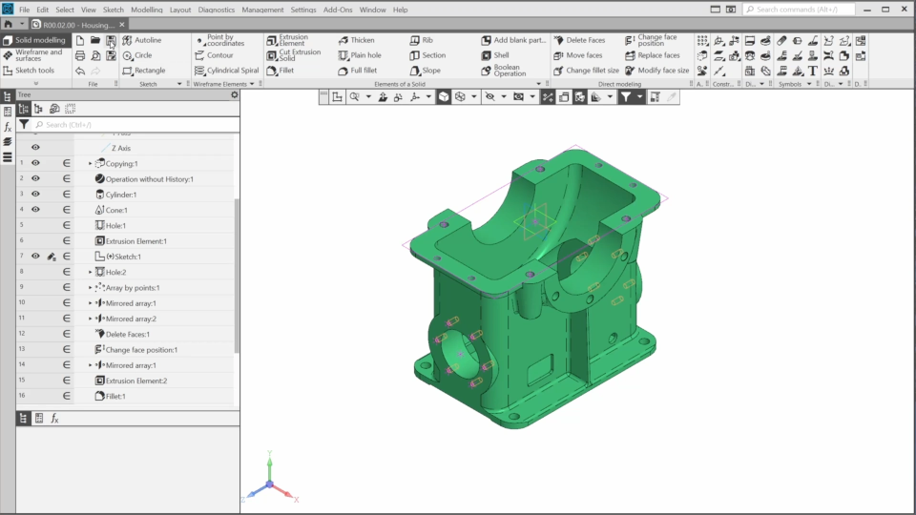Switch to Sketch tools set
Image resolution: width=916 pixels, height=515 pixels.
[34, 71]
